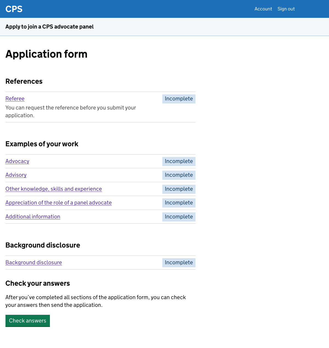The height and width of the screenshot is (348, 329).
Task: Click the CPS logo in the header
Action: click(14, 9)
